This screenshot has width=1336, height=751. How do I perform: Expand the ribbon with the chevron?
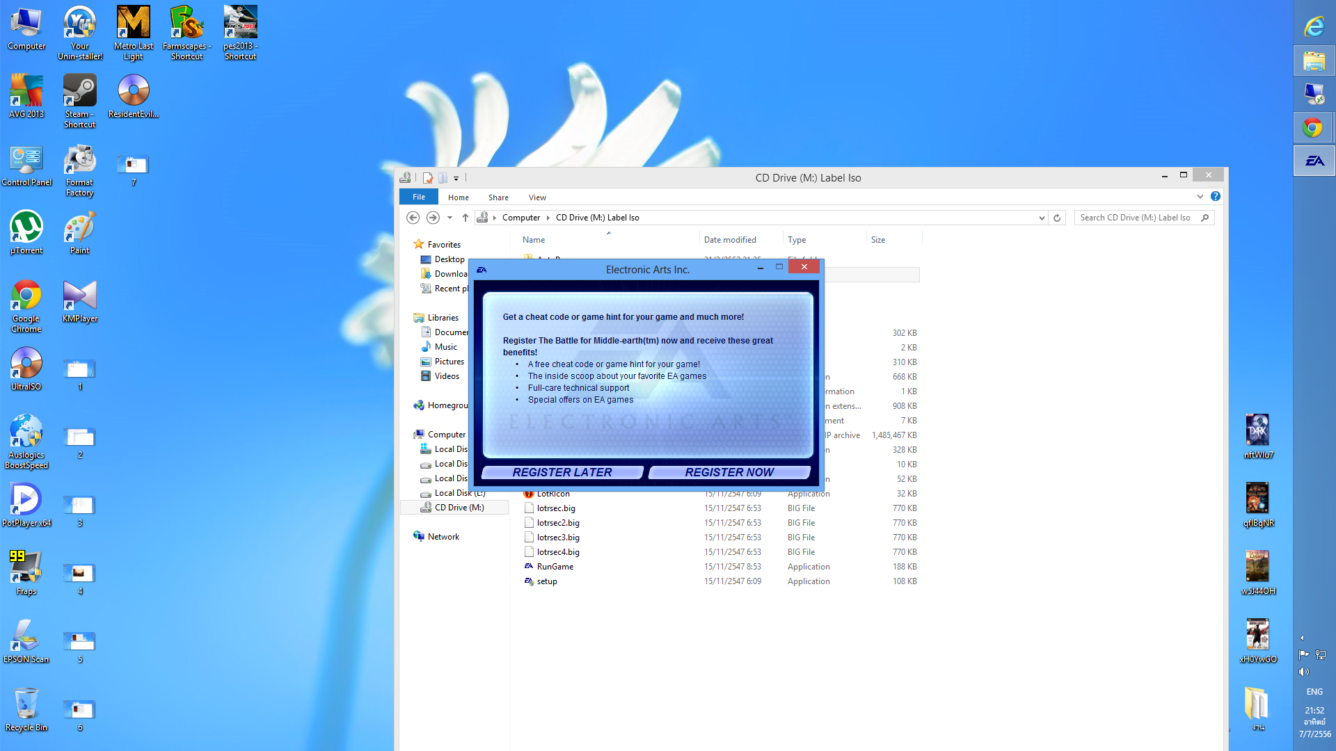[1200, 197]
